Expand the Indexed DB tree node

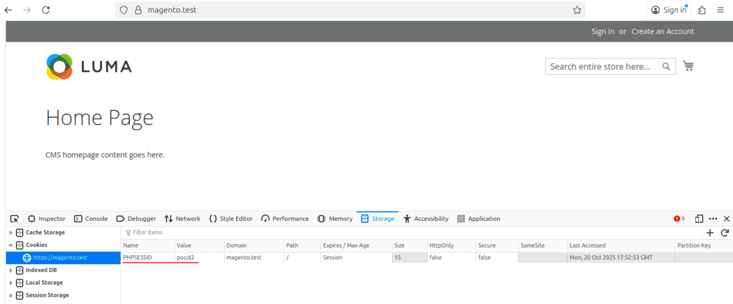click(x=11, y=271)
